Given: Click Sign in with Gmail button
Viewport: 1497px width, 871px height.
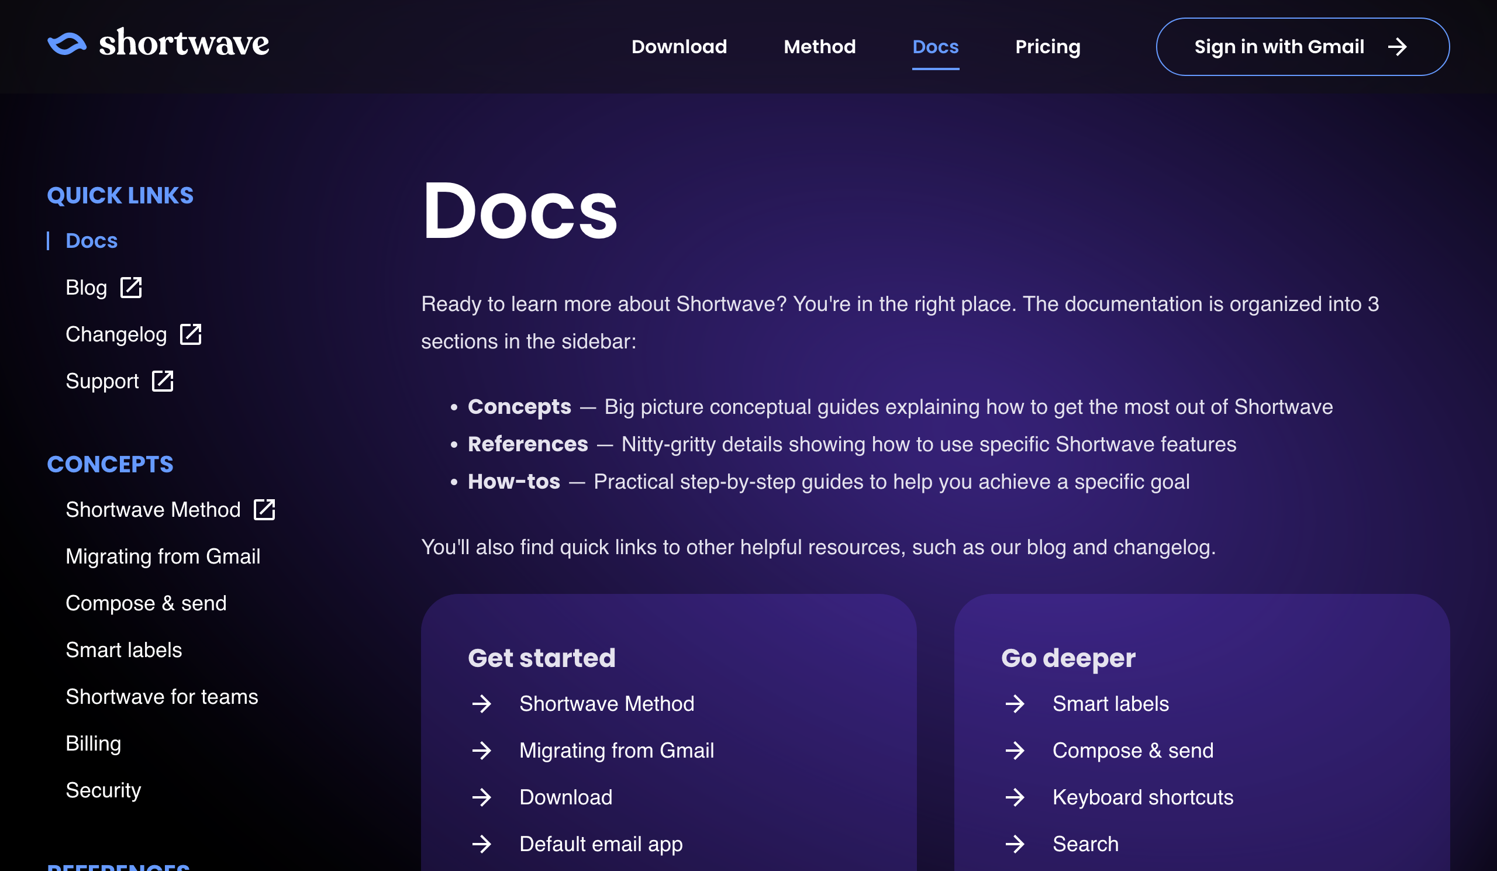Looking at the screenshot, I should coord(1302,47).
